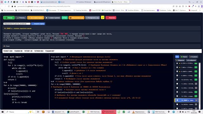203x114 pixels.
Task: Open task '16. 26536 к' in list
Action: tap(187, 104)
